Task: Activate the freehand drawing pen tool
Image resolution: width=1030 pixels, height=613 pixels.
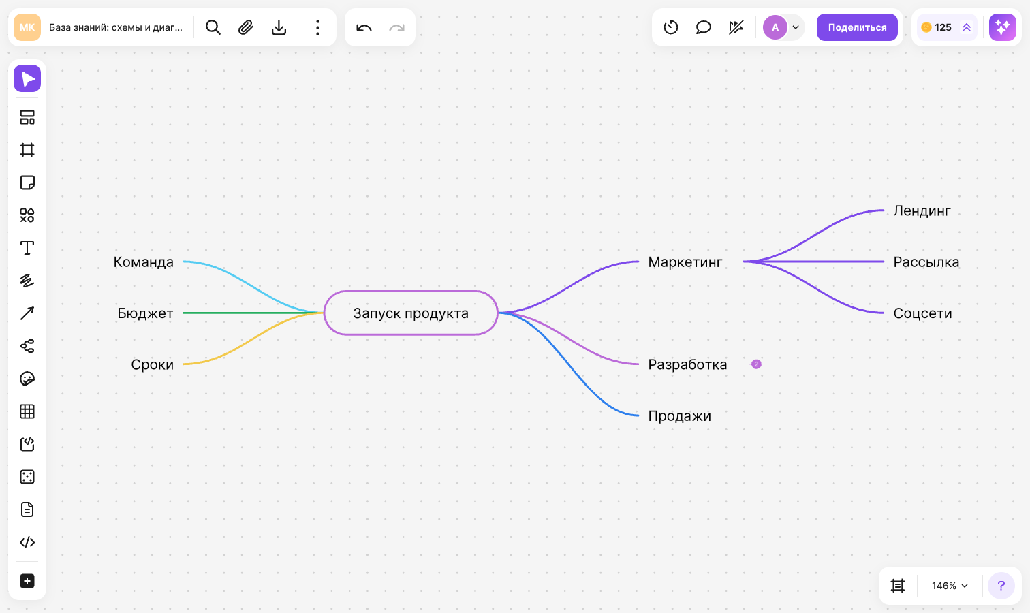Action: click(27, 281)
